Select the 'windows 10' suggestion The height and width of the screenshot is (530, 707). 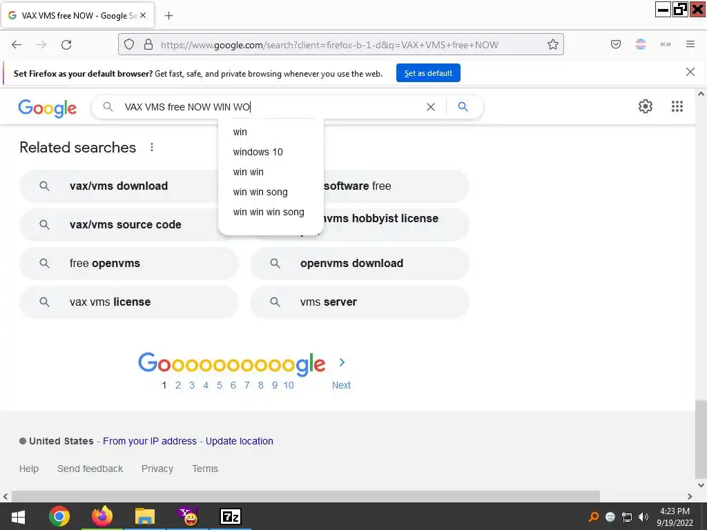tap(271, 152)
